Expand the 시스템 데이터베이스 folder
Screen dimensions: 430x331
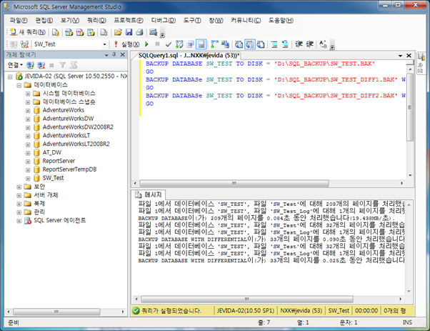[x=28, y=94]
